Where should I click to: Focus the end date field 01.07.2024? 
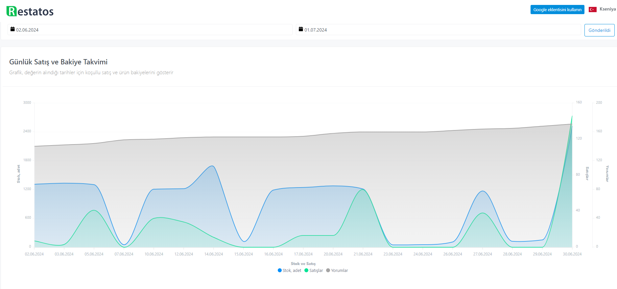point(438,30)
